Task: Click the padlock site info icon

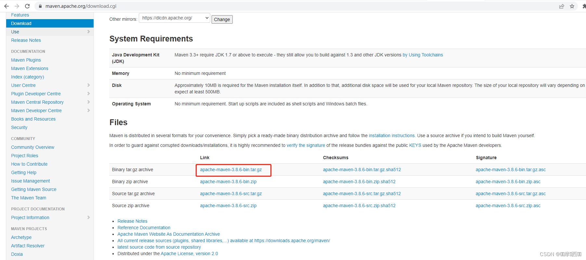Action: tap(40, 6)
